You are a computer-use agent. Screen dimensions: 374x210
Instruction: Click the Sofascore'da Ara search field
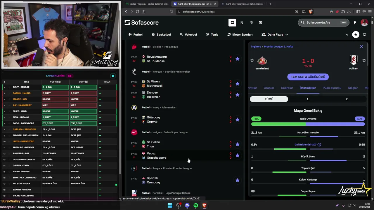[324, 22]
